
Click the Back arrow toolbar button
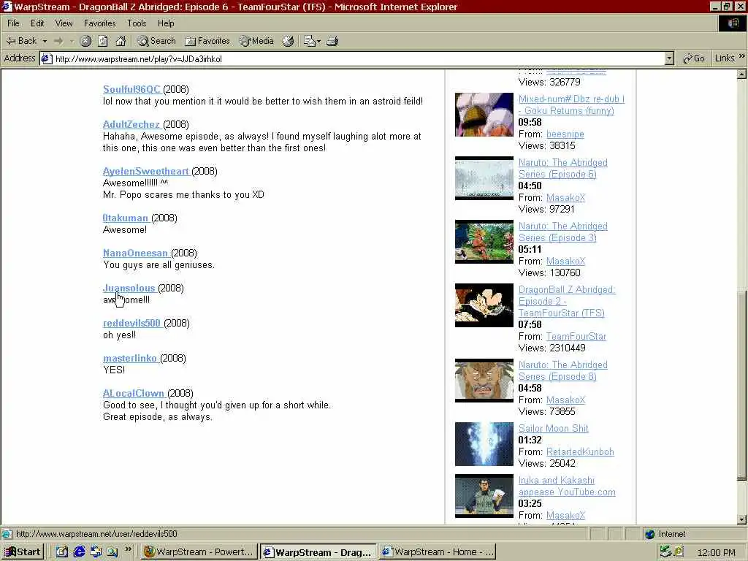[x=21, y=41]
